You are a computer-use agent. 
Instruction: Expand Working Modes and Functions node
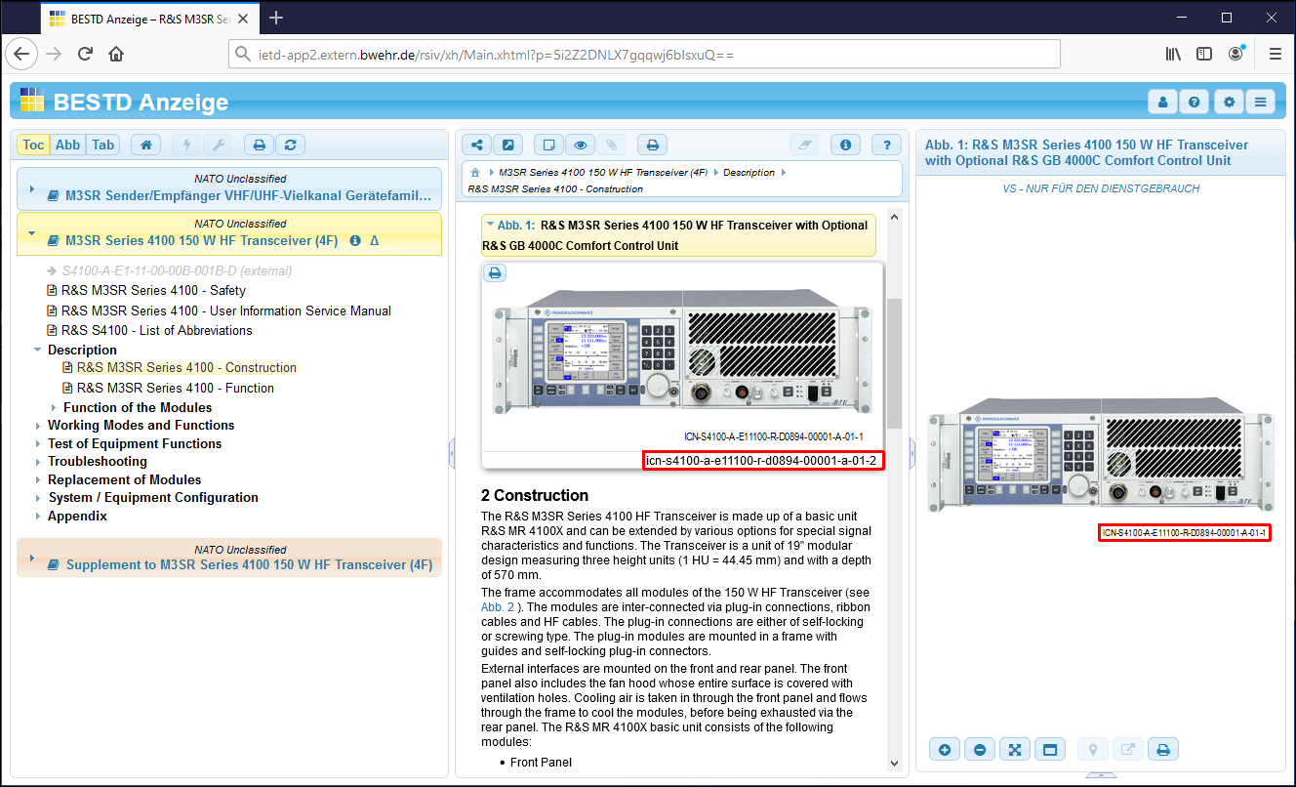click(x=38, y=425)
